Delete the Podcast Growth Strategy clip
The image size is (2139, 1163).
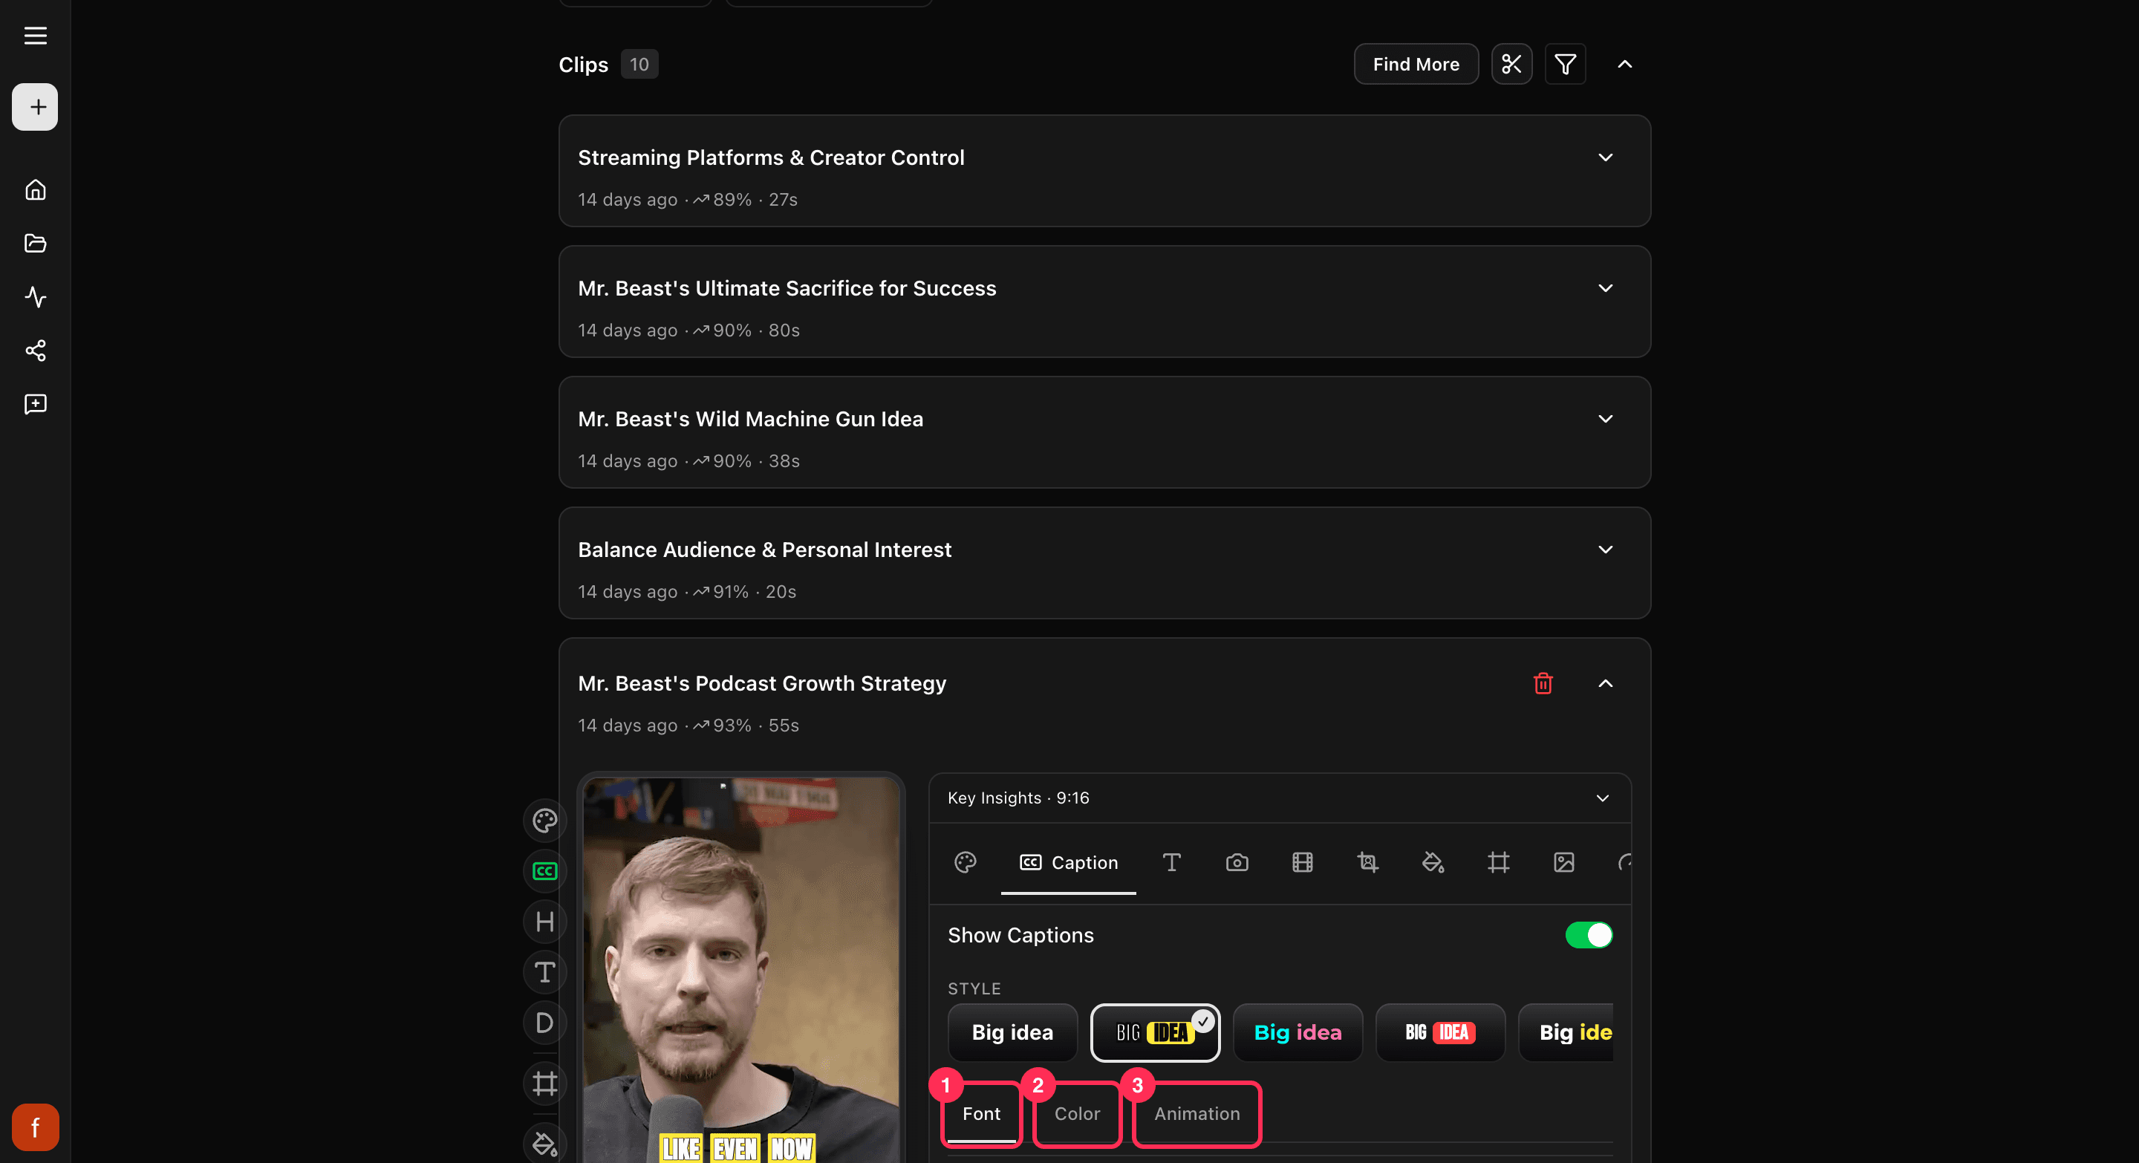pyautogui.click(x=1543, y=683)
